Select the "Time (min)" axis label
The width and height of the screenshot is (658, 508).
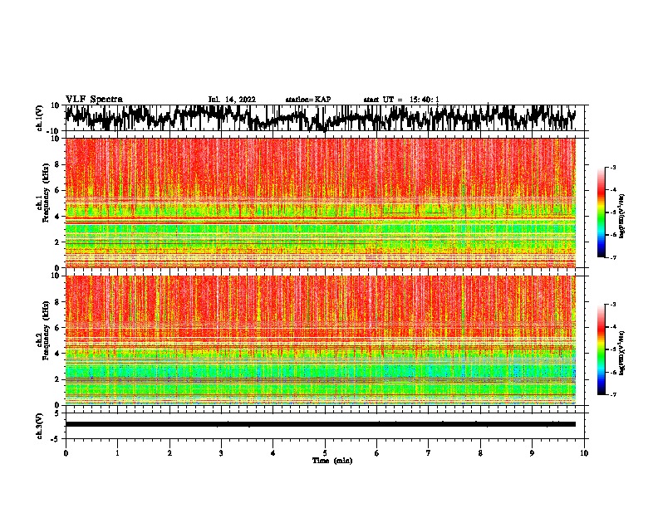point(332,461)
